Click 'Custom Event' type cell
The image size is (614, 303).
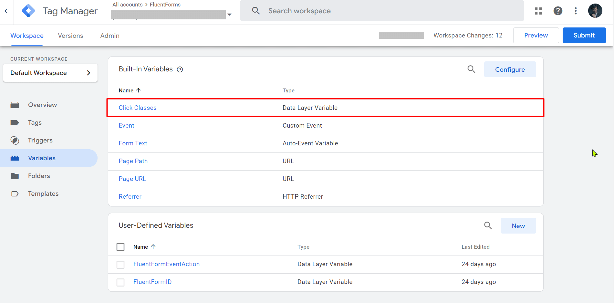tap(302, 125)
